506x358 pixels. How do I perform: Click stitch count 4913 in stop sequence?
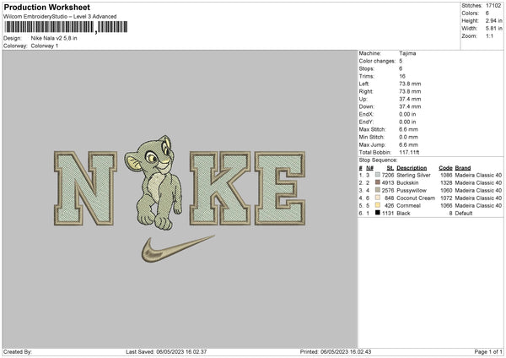pyautogui.click(x=388, y=182)
